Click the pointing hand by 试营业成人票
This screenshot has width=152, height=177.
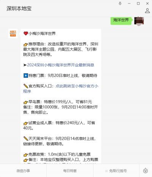26,123
